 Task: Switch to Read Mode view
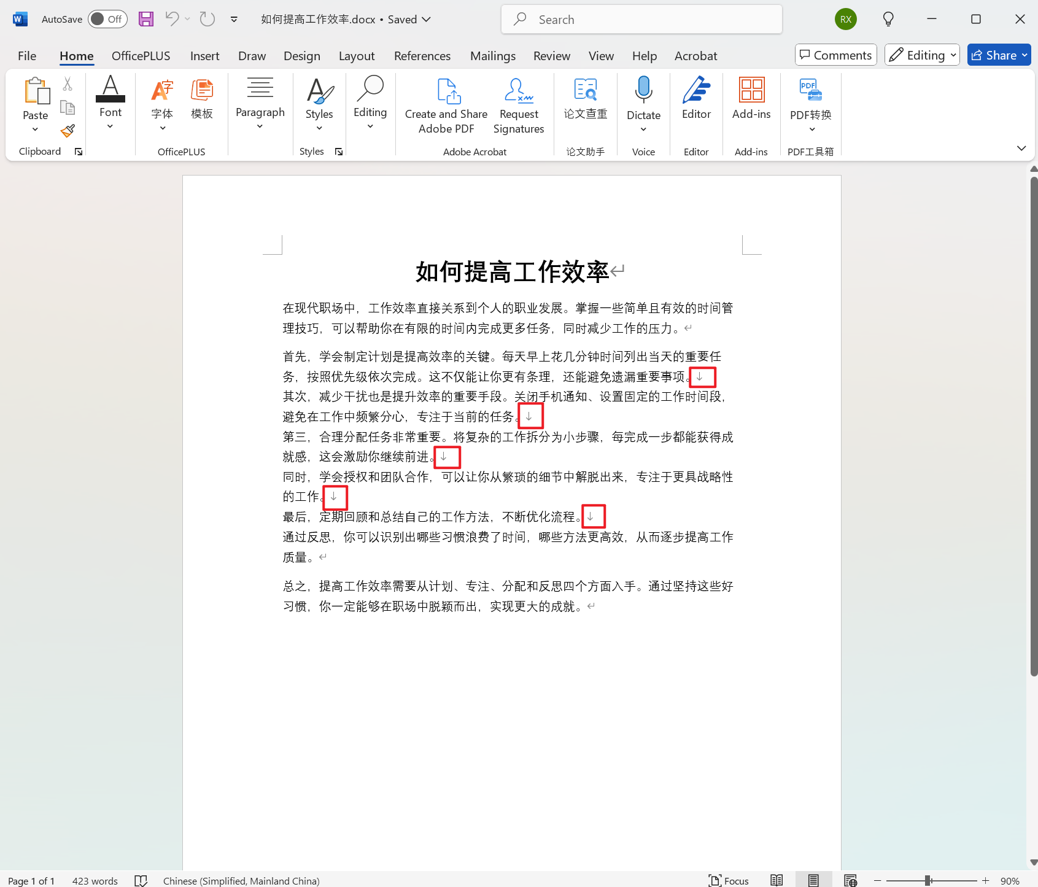point(776,880)
